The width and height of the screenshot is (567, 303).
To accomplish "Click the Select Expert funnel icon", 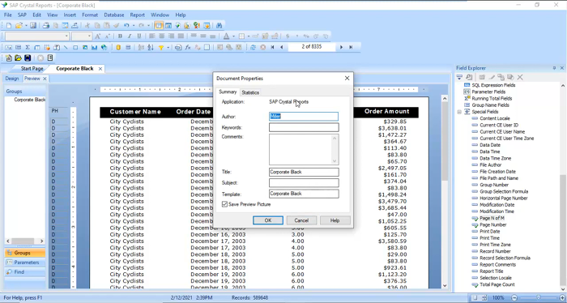I will tap(161, 47).
